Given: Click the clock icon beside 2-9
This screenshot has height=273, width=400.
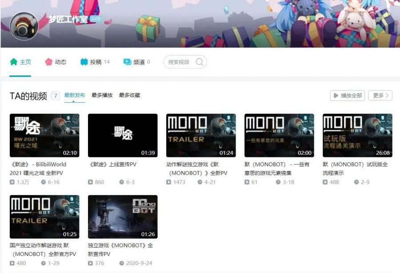Looking at the screenshot, I should click(x=356, y=182).
